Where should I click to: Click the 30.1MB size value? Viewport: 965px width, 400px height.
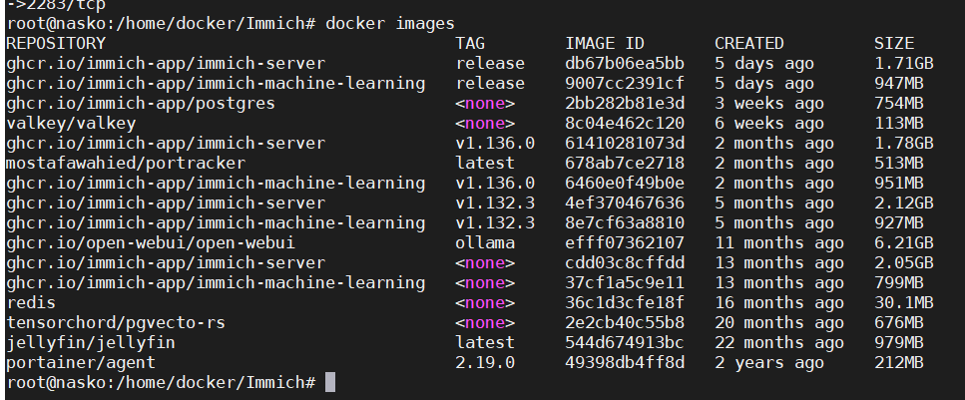[x=903, y=302]
